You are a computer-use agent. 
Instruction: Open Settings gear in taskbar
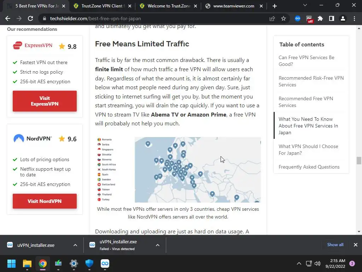[x=74, y=263]
